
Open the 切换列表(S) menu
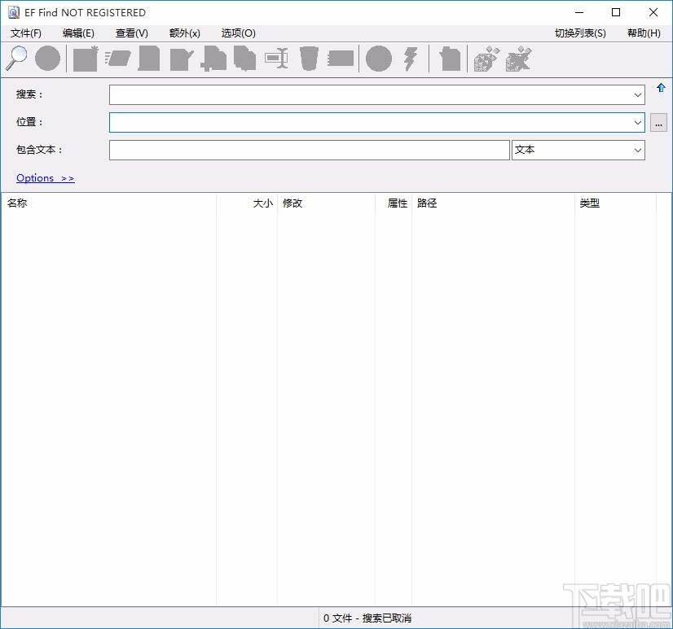580,33
